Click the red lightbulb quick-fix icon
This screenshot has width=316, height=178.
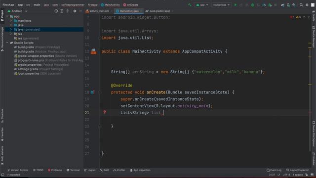point(105,112)
